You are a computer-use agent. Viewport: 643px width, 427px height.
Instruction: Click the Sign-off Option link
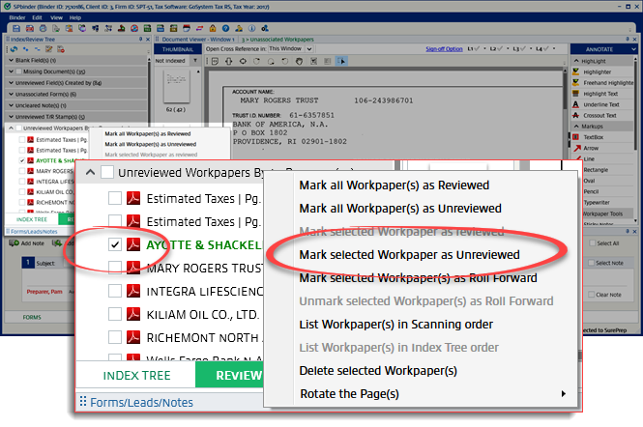click(x=444, y=48)
